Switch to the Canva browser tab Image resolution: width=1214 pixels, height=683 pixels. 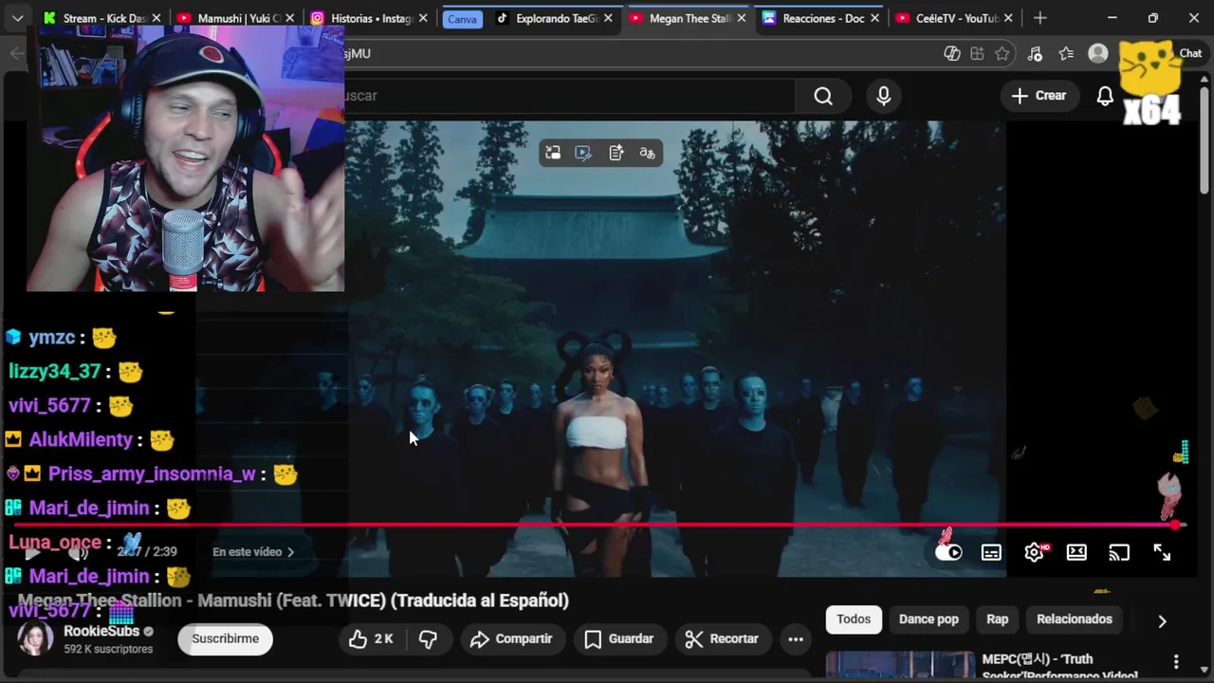point(462,18)
